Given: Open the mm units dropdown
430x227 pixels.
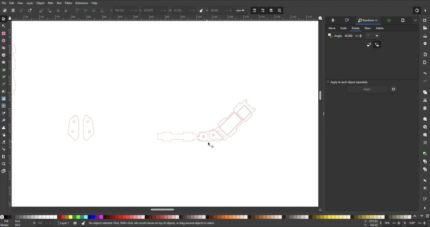Looking at the screenshot, I should pos(240,11).
